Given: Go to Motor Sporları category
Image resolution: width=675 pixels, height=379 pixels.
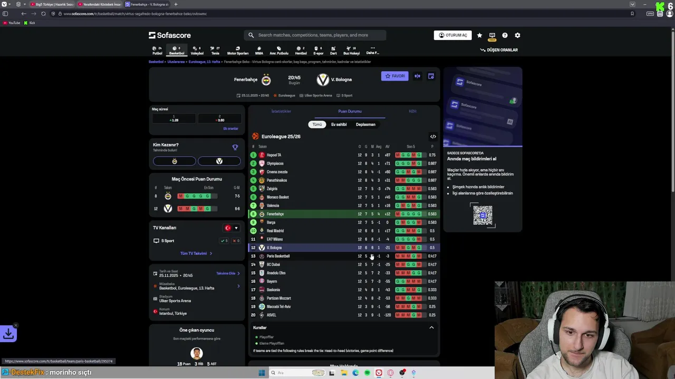Looking at the screenshot, I should (238, 51).
